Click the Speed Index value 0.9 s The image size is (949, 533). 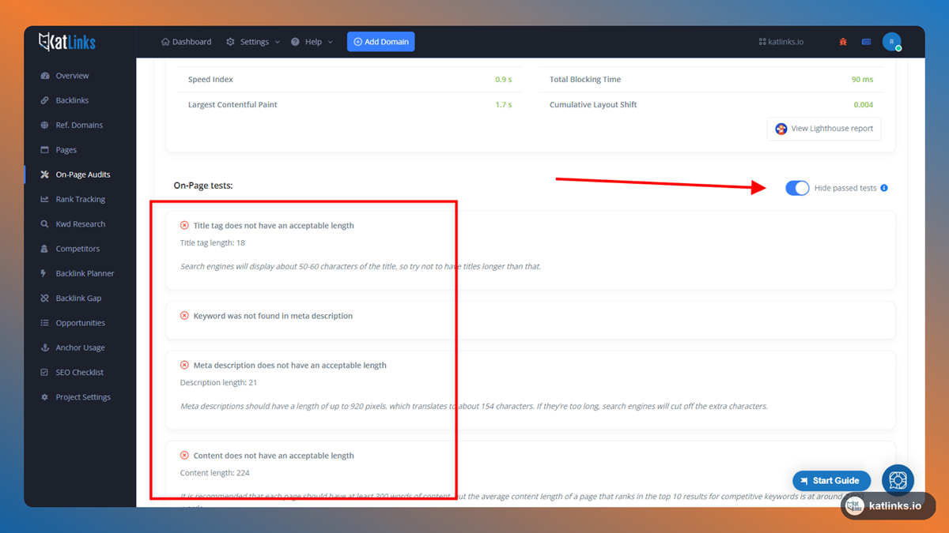pyautogui.click(x=504, y=80)
